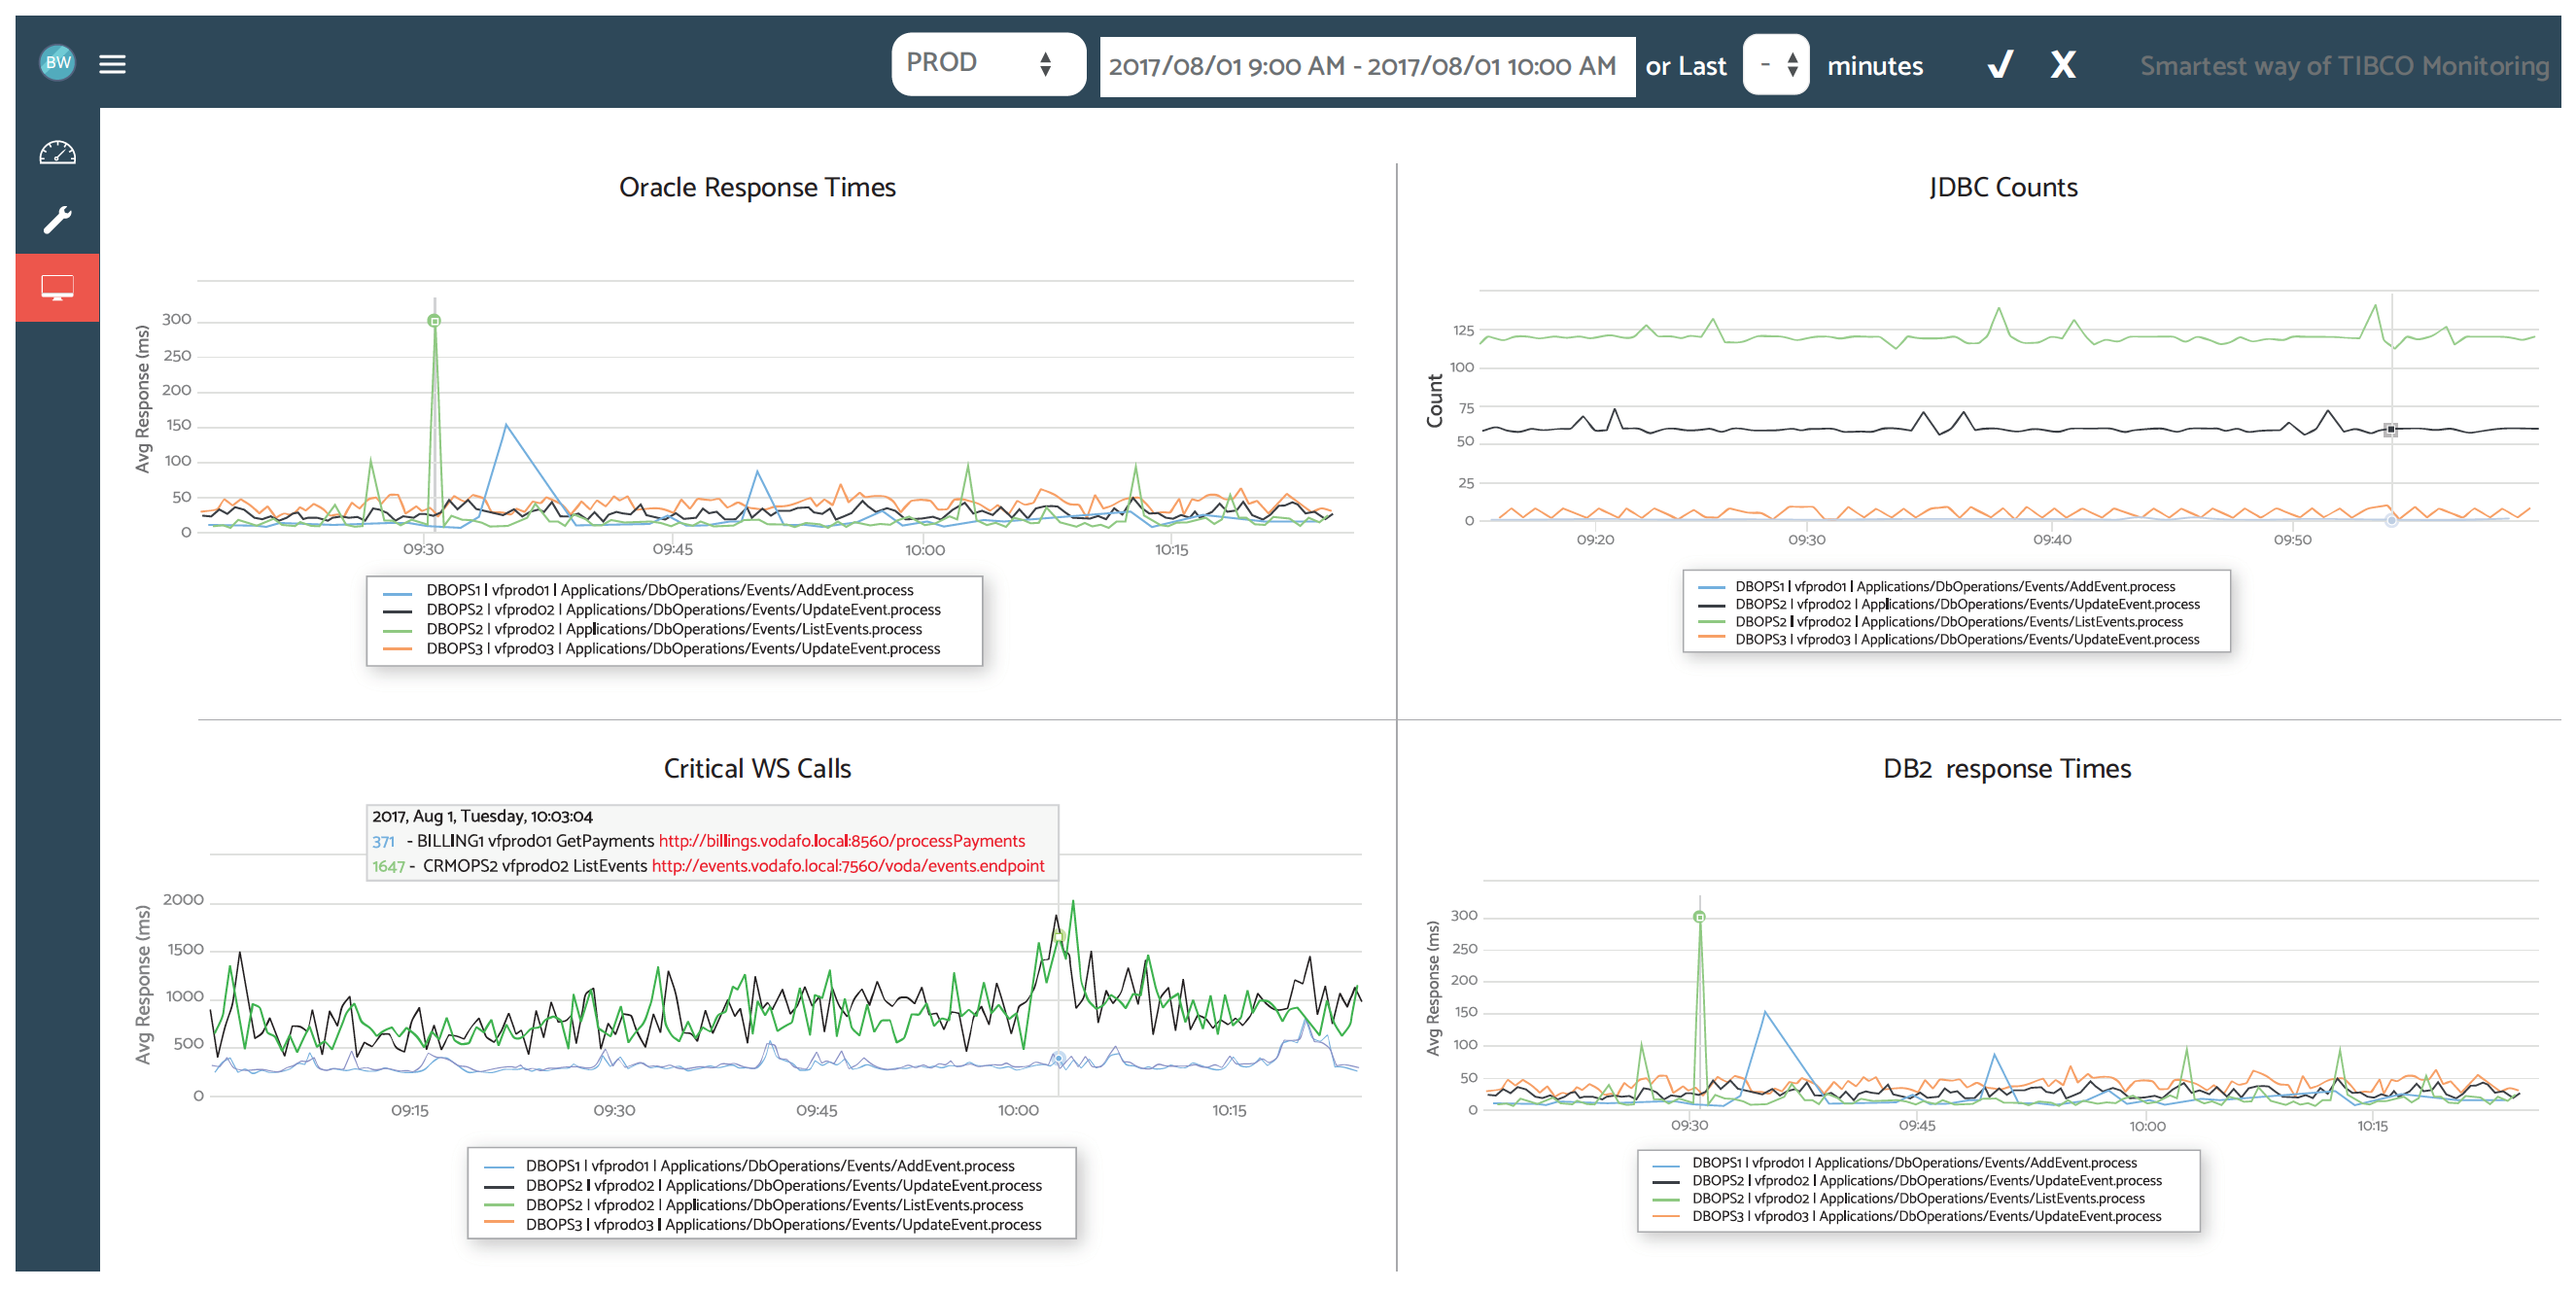Open the speedometer dashboard view

(x=57, y=152)
